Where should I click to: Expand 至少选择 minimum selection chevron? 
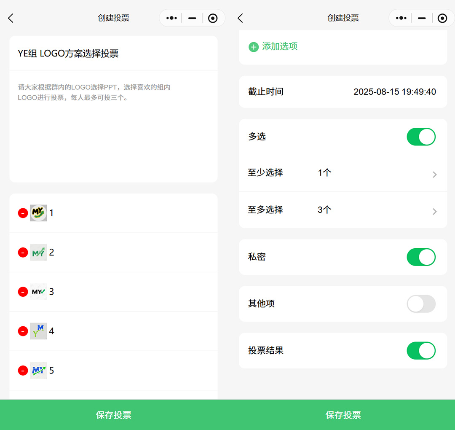[434, 175]
